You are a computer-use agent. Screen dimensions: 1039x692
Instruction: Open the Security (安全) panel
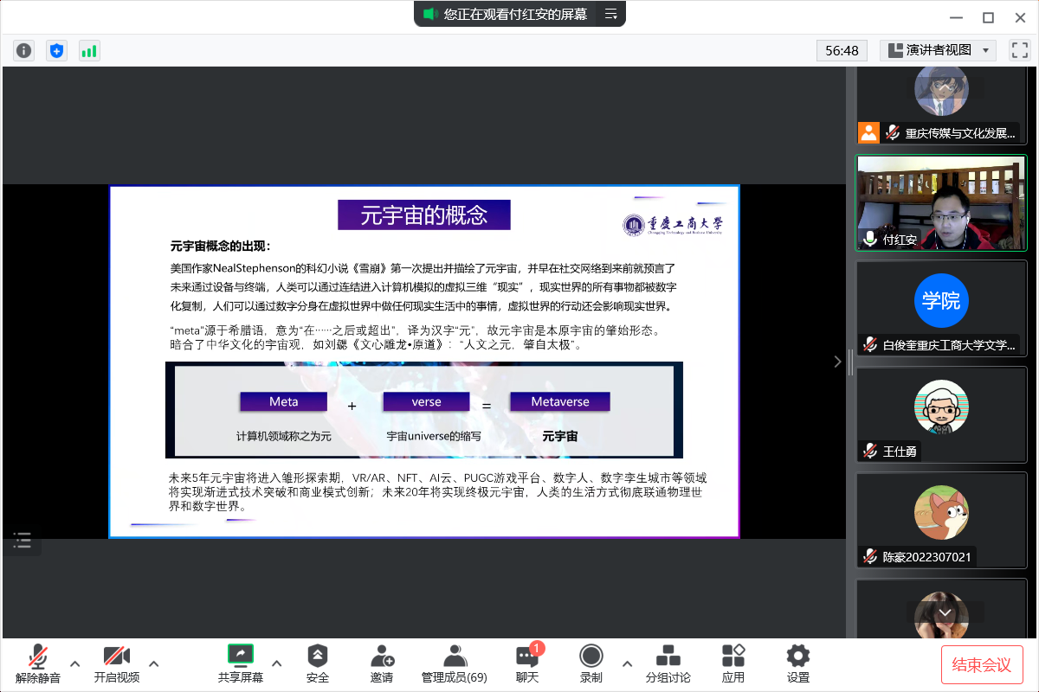(x=318, y=663)
